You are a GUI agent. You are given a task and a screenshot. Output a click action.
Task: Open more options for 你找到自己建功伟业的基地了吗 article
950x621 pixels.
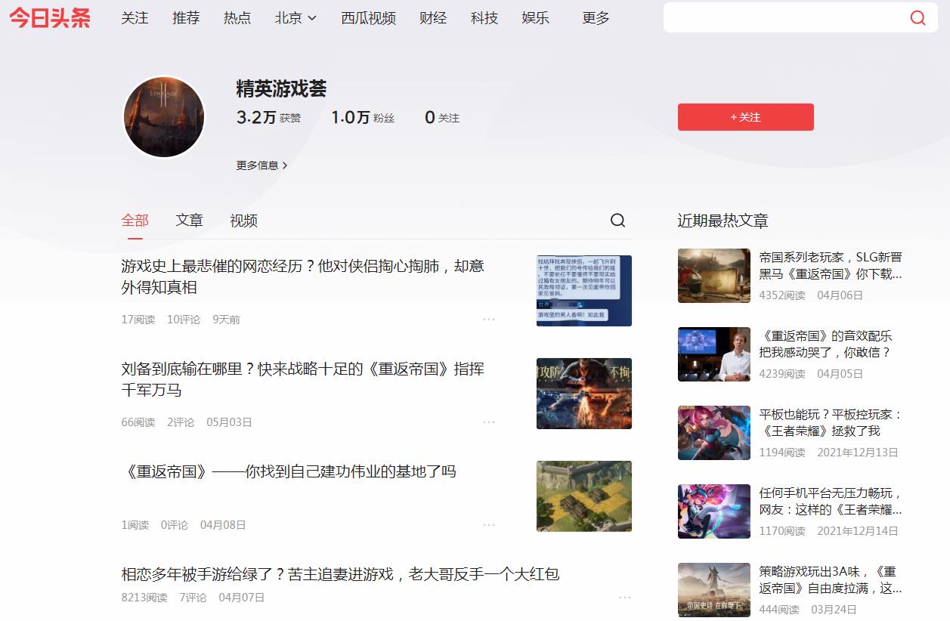click(x=489, y=525)
